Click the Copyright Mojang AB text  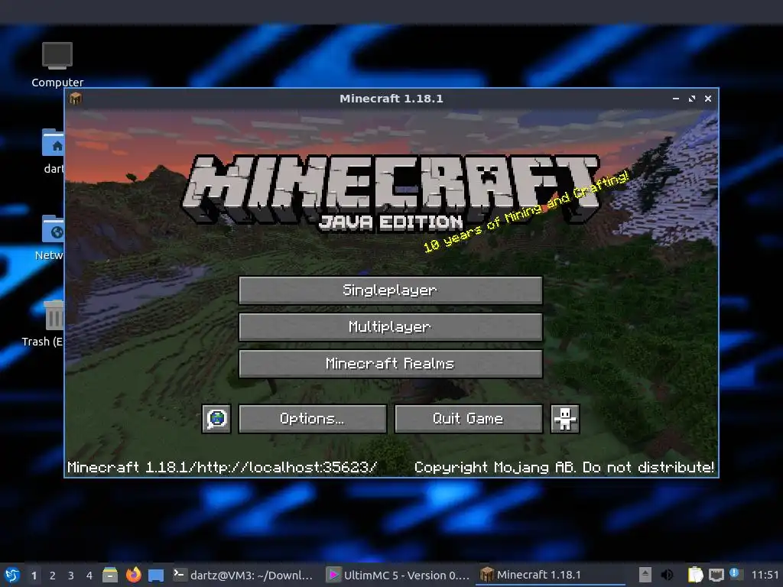pos(564,467)
